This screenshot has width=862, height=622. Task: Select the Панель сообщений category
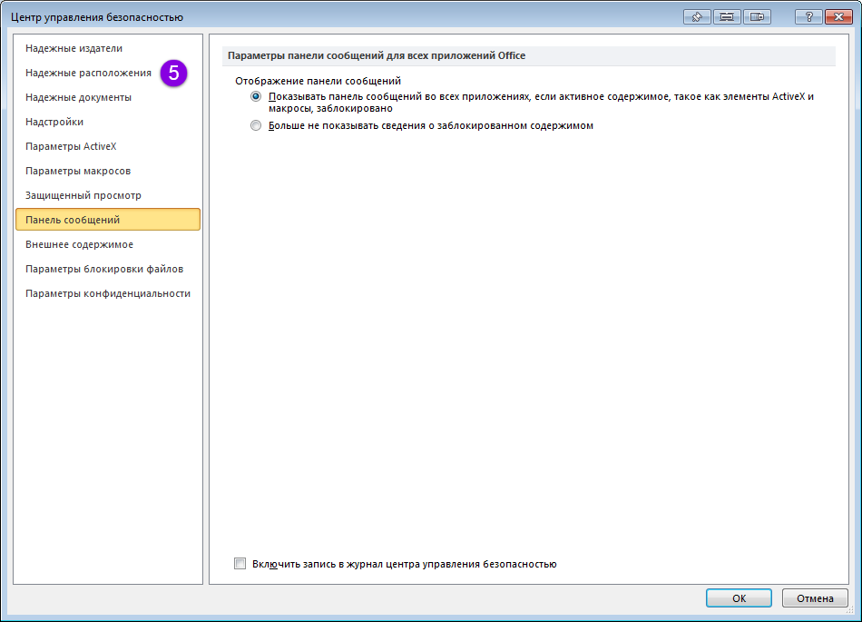[108, 220]
